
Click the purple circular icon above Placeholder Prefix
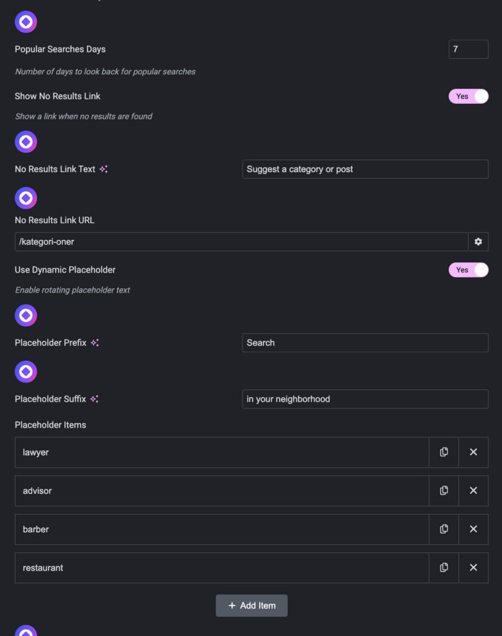pos(26,316)
